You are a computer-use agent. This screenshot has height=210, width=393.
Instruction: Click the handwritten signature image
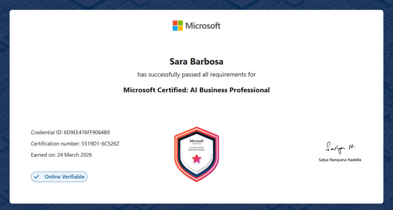point(340,147)
